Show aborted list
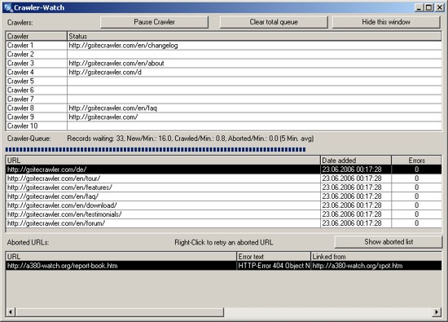The height and width of the screenshot is (322, 448). tap(389, 242)
